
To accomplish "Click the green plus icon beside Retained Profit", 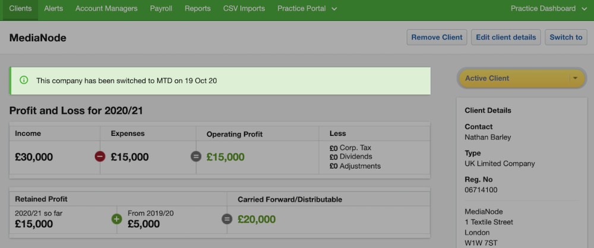I will click(116, 219).
